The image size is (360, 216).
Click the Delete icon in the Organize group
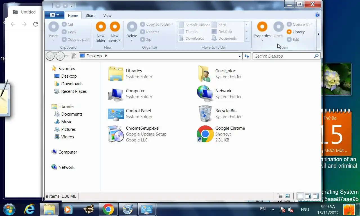click(x=132, y=27)
